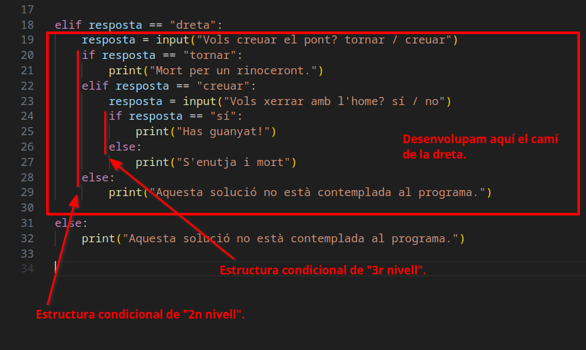Click the "Has guanyat!" print string
Image resolution: width=586 pixels, height=350 pixels.
point(223,132)
